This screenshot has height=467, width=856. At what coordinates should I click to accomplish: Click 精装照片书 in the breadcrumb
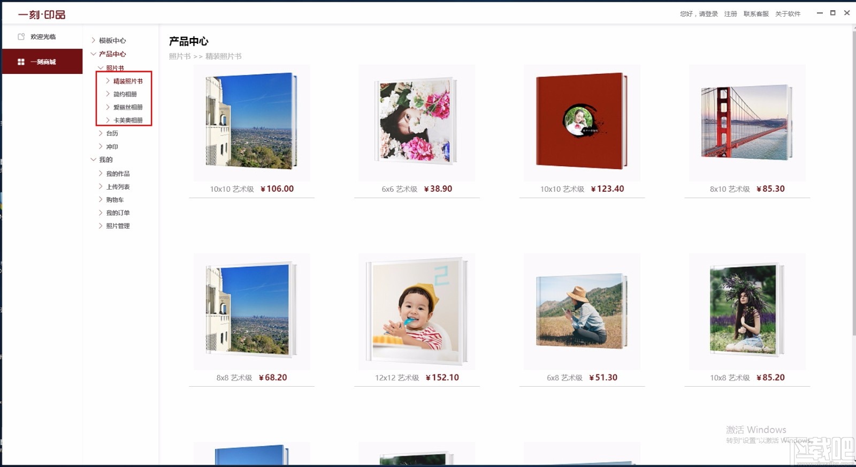tap(224, 56)
